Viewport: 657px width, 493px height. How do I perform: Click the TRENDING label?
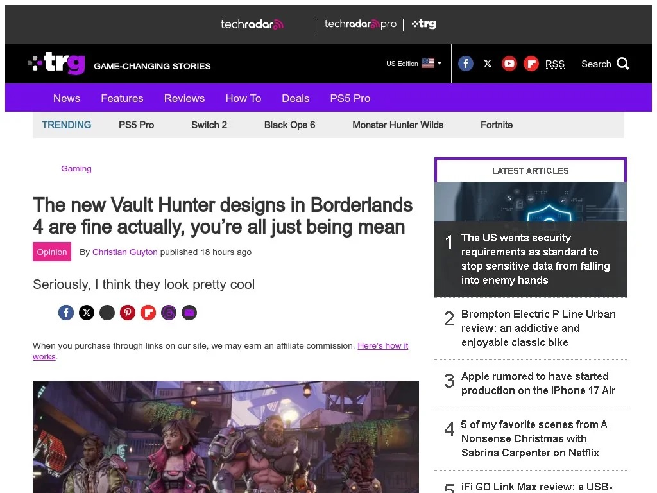(66, 125)
